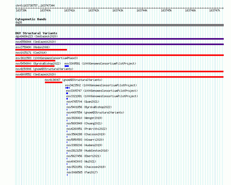The height and width of the screenshot is (185, 231).
Task: Open variant nsv5950593 (Almarri2020)
Action: pos(85,140)
